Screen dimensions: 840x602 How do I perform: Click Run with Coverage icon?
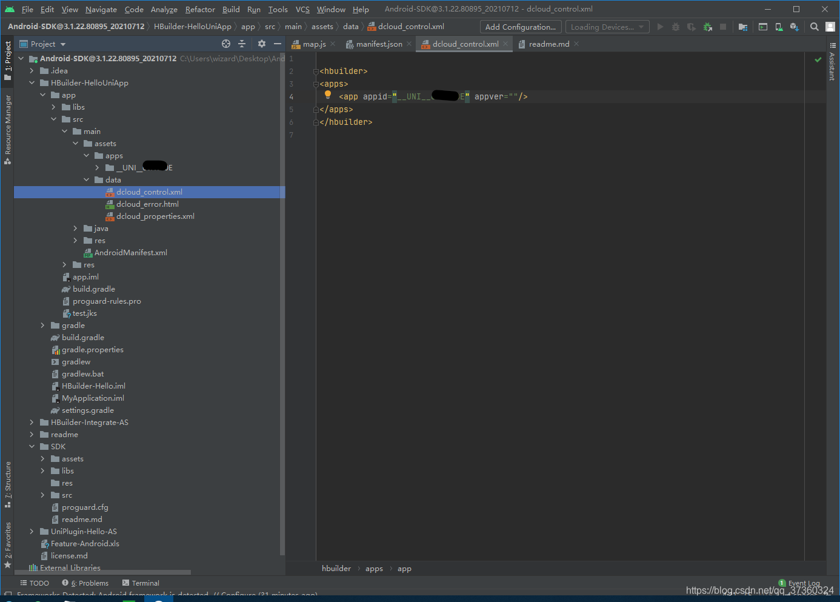coord(692,27)
